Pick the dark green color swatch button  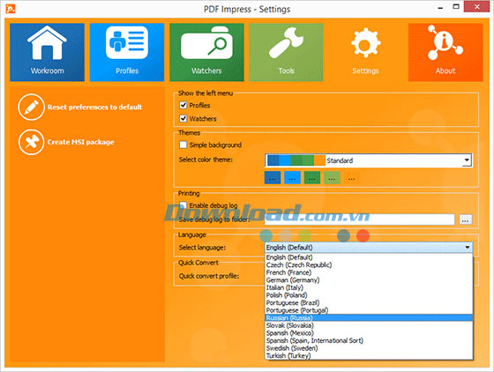point(312,178)
